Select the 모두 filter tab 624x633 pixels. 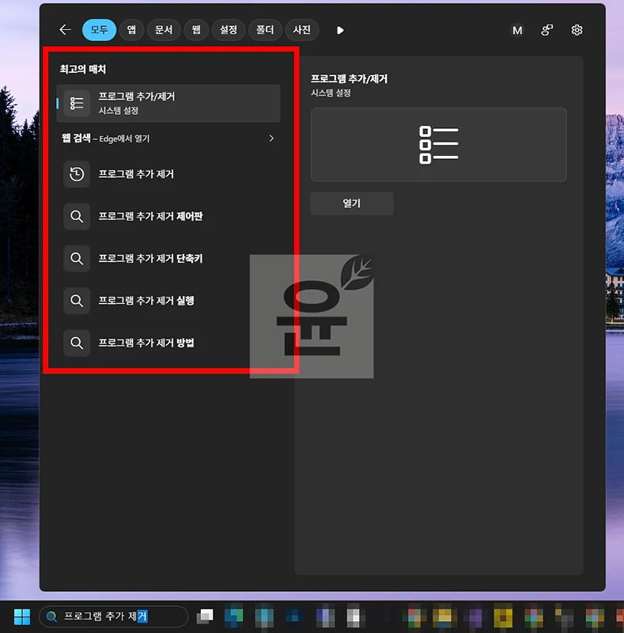coord(99,30)
